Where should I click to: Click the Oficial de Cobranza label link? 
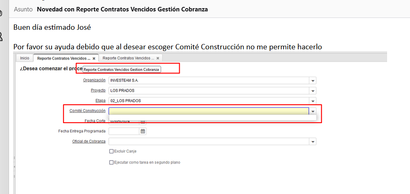point(89,141)
